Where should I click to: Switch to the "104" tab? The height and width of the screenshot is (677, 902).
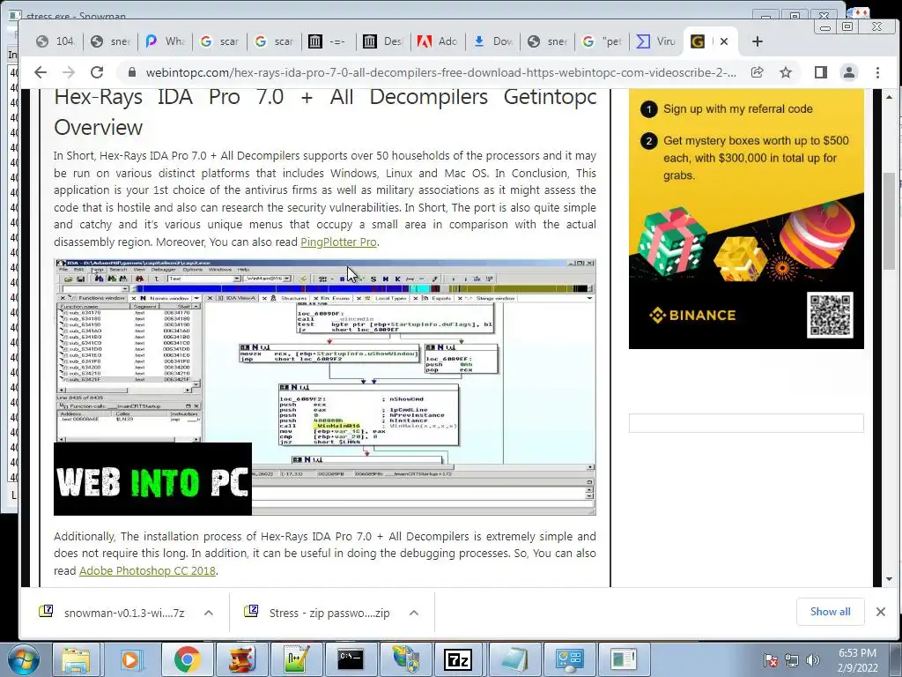[x=55, y=41]
